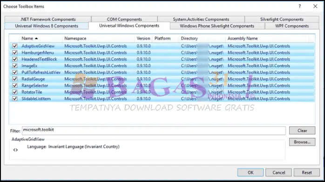Viewport: 325px width, 182px height.
Task: Select the RadialGauge row name
Action: [x=33, y=79]
